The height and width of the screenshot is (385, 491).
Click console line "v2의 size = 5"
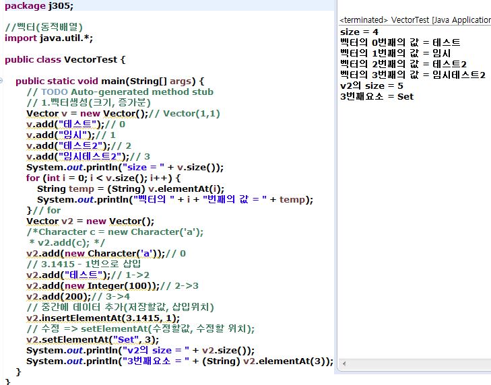[x=372, y=85]
